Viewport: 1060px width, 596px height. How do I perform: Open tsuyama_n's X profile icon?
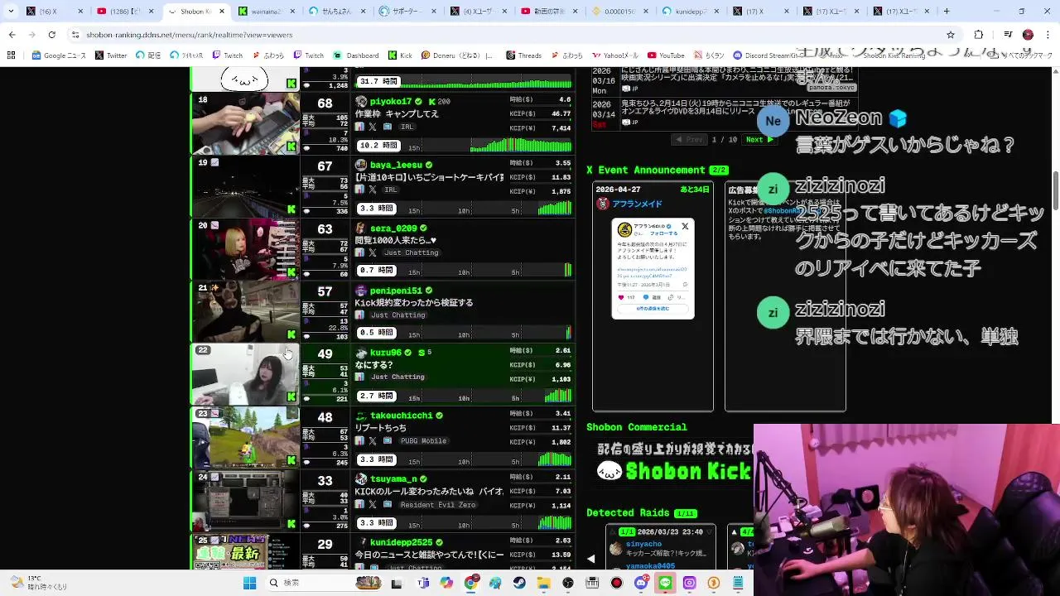[373, 504]
